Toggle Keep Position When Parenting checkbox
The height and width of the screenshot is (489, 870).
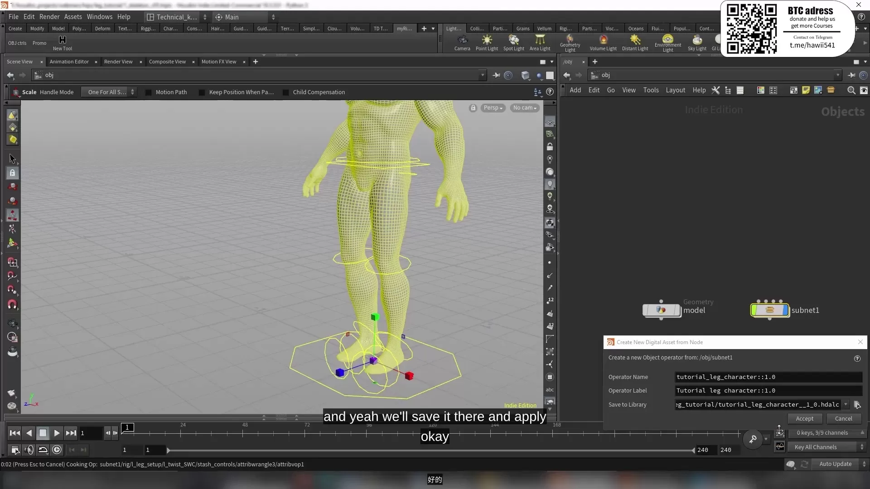(x=202, y=92)
